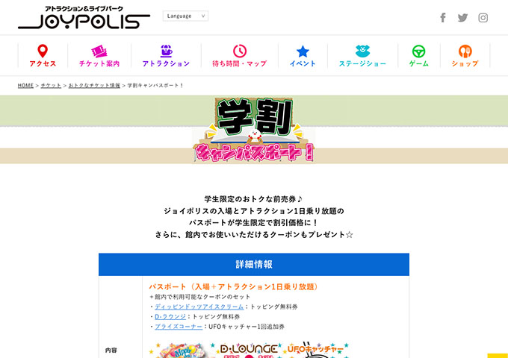
Task: Click the green Game steering wheel icon
Action: [418, 51]
